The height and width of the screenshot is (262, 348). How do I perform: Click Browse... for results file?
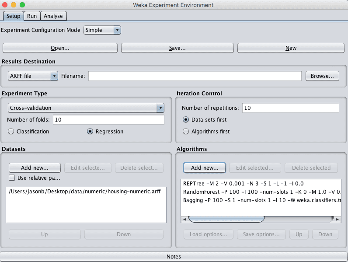coord(322,76)
